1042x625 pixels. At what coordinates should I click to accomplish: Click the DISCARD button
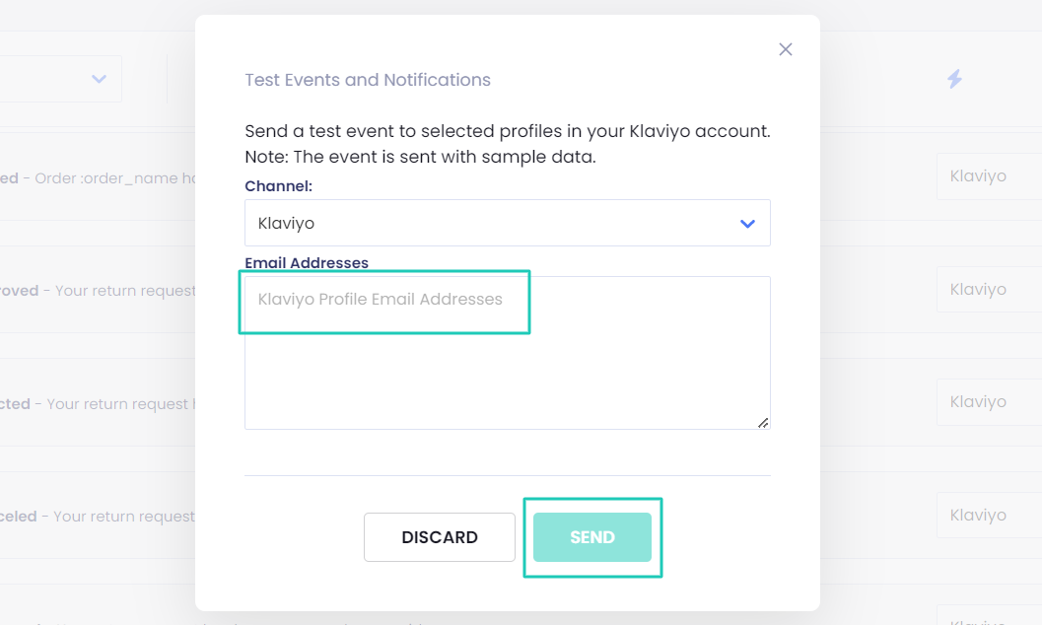[x=439, y=536]
